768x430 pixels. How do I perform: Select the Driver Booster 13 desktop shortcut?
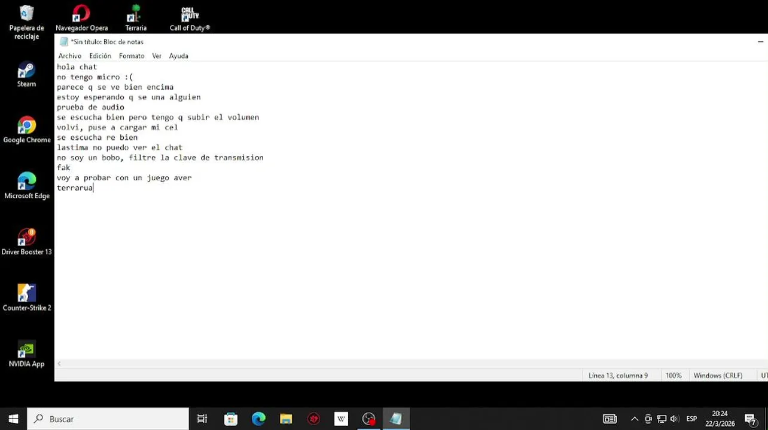(x=26, y=242)
